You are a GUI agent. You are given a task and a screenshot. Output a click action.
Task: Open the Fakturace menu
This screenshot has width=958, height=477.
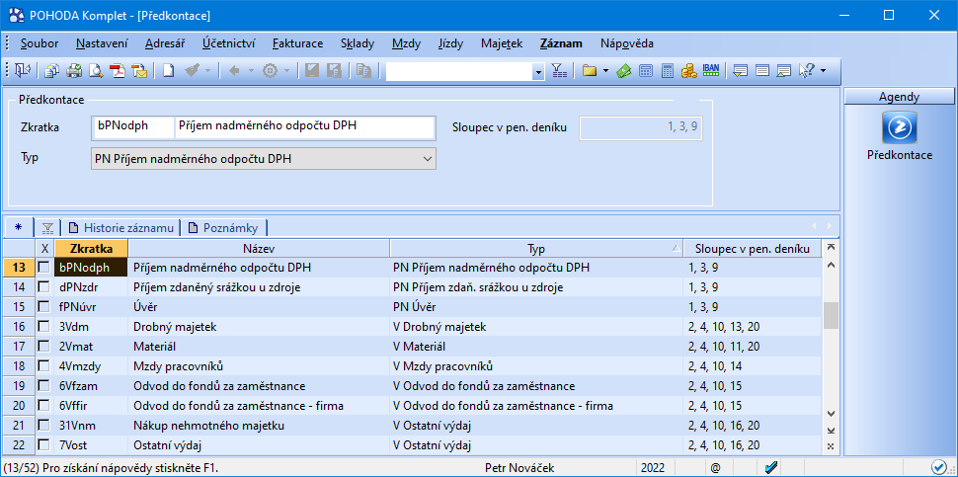(x=297, y=43)
